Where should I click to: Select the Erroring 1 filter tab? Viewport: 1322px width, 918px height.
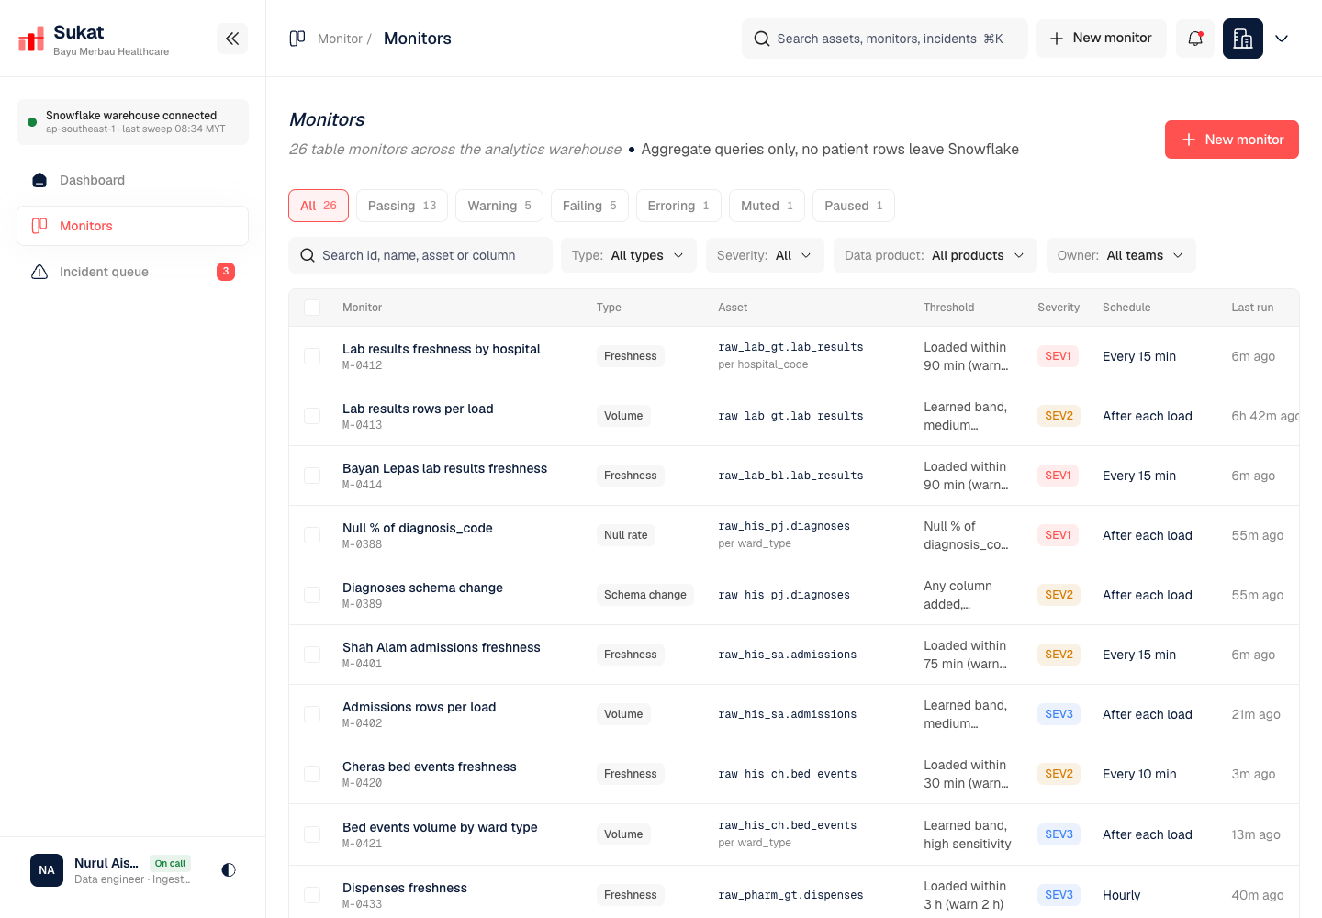tap(678, 206)
